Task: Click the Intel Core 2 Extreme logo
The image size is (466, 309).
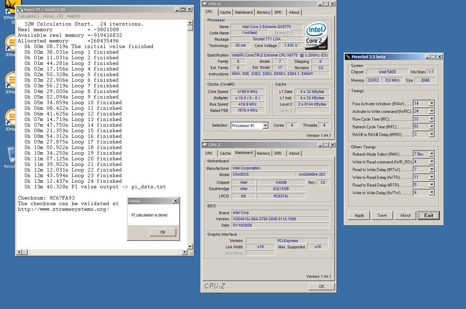Action: (316, 36)
